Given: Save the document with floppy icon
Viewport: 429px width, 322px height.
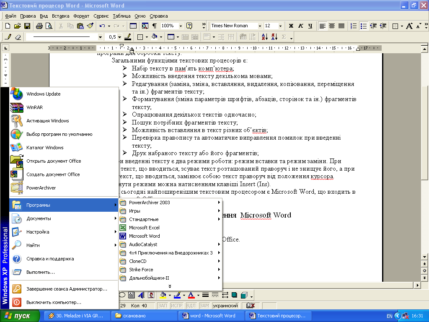Looking at the screenshot, I should click(x=27, y=26).
